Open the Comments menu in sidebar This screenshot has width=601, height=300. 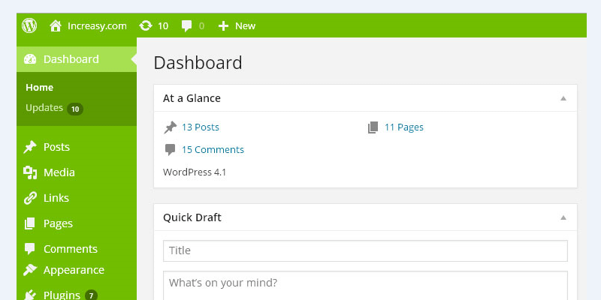tap(70, 249)
